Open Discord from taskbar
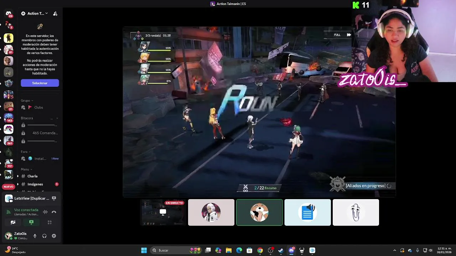 click(x=291, y=250)
